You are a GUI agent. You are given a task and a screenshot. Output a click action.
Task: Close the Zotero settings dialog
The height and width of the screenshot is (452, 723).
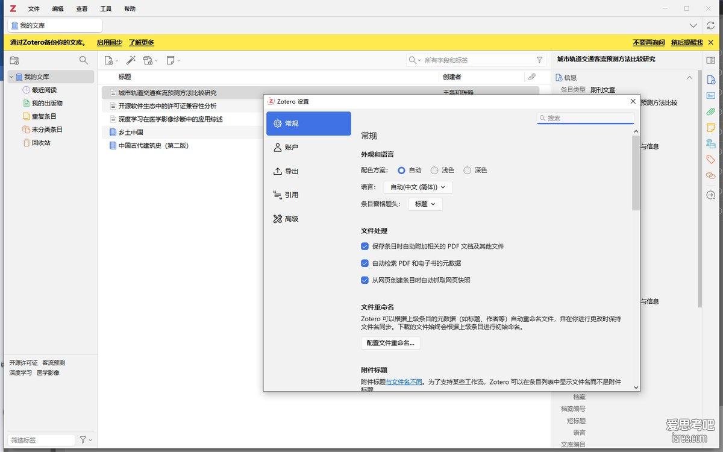pos(633,101)
